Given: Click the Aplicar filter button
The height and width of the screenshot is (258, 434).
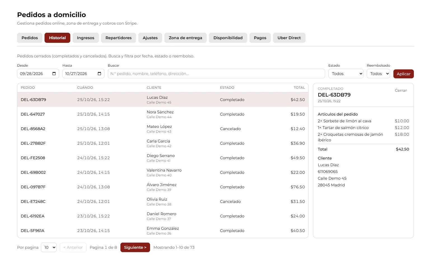Looking at the screenshot, I should pyautogui.click(x=403, y=74).
